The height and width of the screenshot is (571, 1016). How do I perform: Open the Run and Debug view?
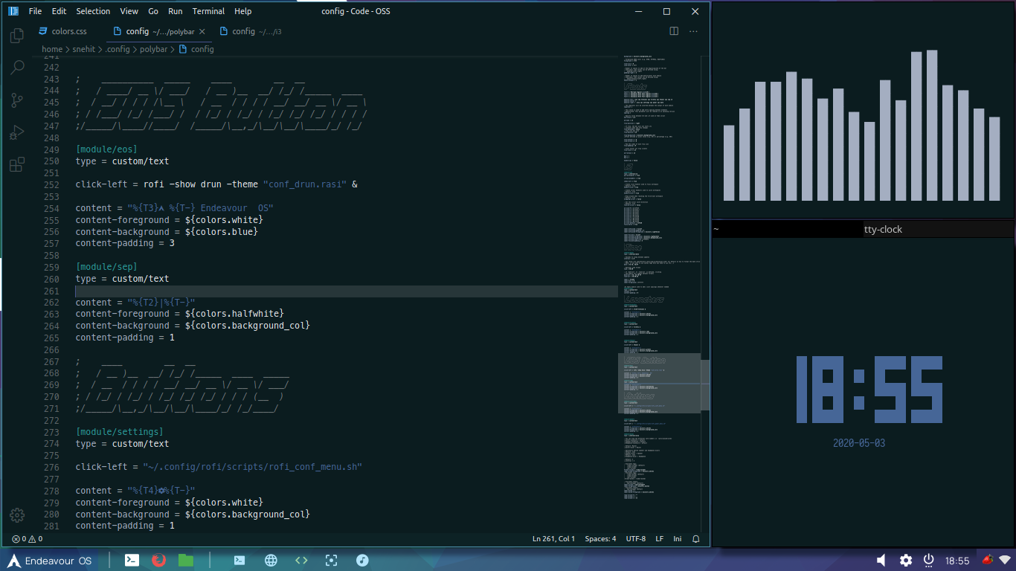click(x=17, y=133)
